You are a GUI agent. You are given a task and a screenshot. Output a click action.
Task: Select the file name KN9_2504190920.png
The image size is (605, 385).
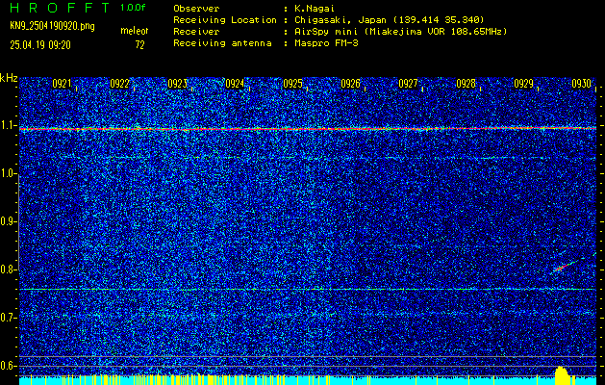tap(52, 26)
